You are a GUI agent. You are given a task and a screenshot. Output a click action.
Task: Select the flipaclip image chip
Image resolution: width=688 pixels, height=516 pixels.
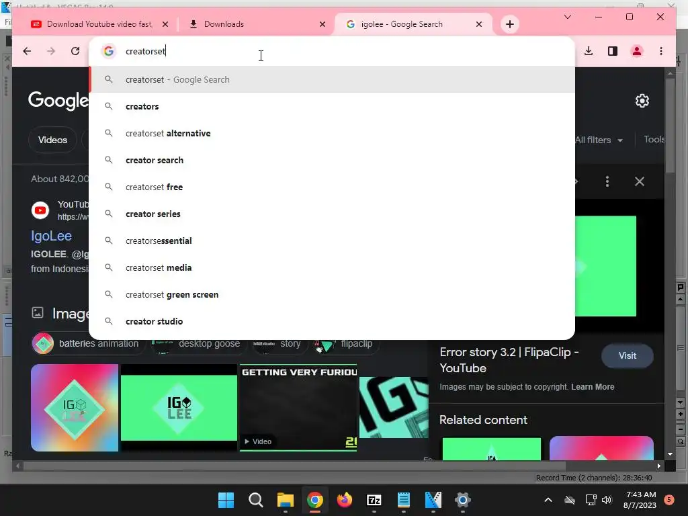(x=346, y=343)
